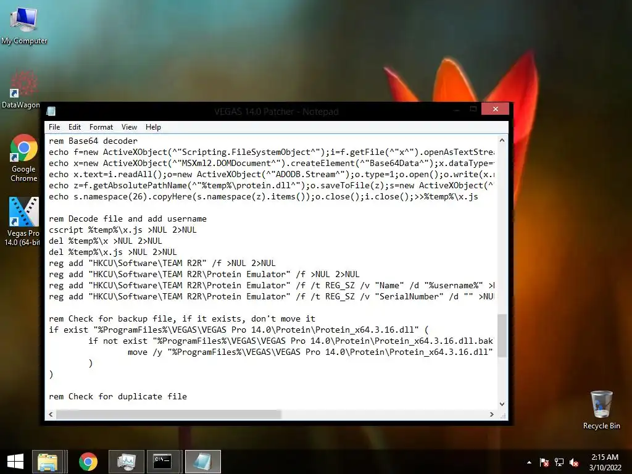The image size is (632, 474).
Task: Open the Task Manager monitor taskbar icon
Action: (126, 462)
